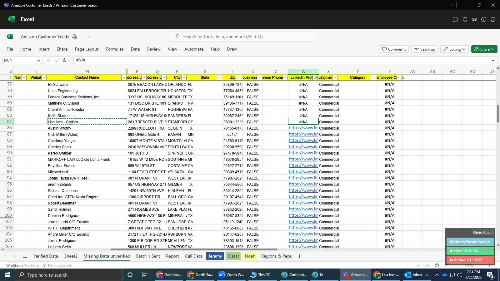Add a new sheet with plus icon

point(299,256)
